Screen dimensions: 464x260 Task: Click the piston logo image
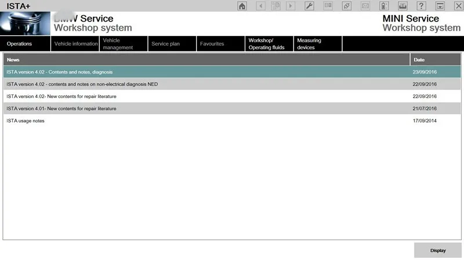click(x=25, y=23)
